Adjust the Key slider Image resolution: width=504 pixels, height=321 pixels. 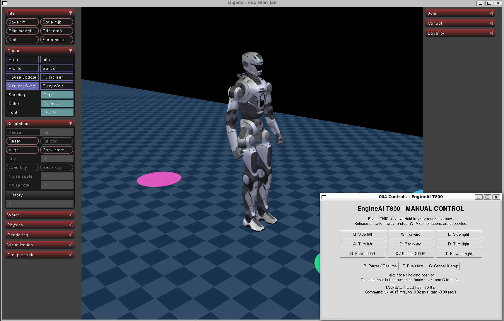coord(57,159)
